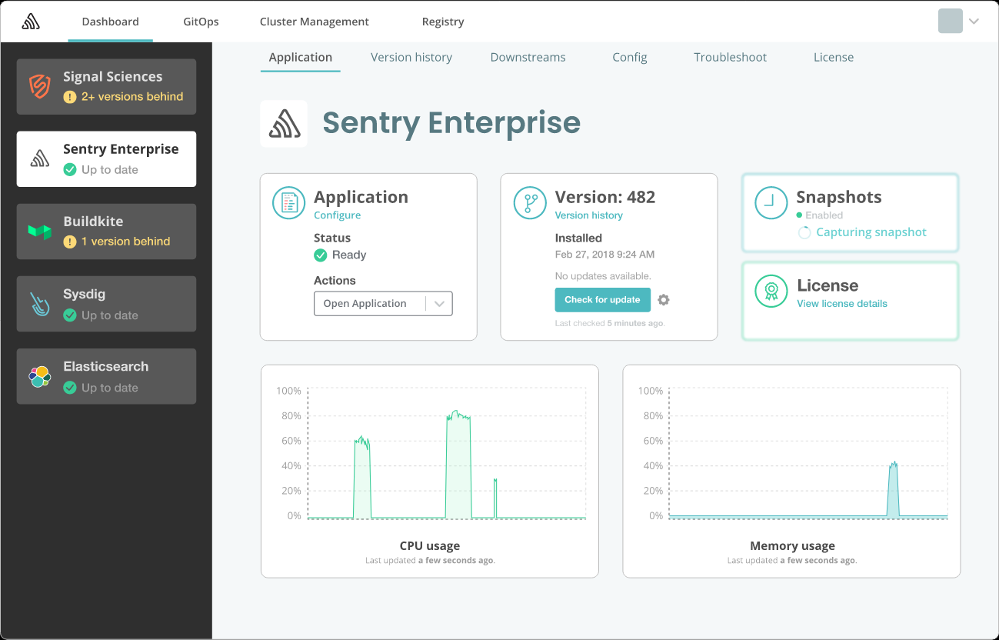Click the version branch icon on the Version card
The height and width of the screenshot is (640, 999).
pyautogui.click(x=529, y=202)
